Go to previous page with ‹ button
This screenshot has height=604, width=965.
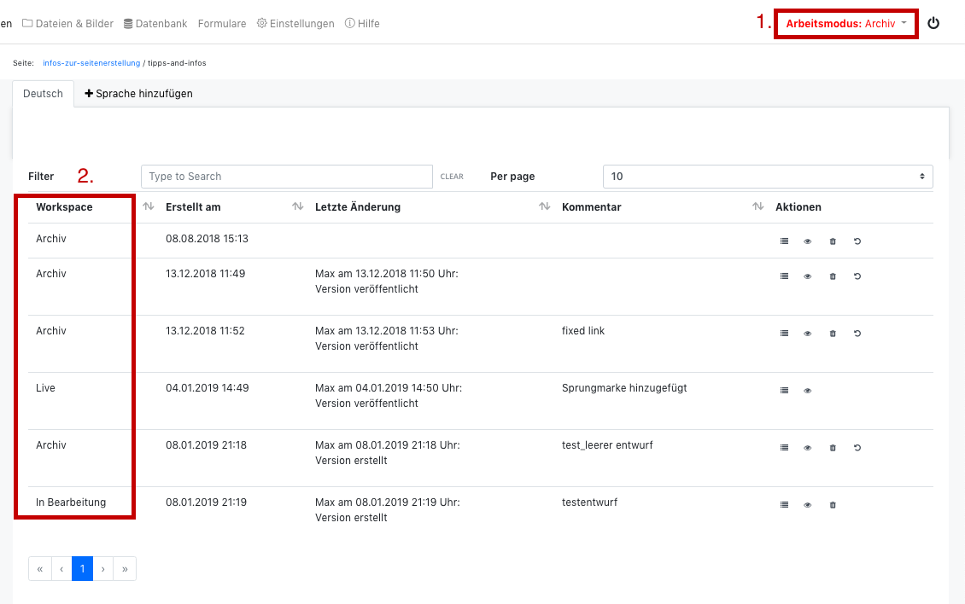(x=61, y=569)
